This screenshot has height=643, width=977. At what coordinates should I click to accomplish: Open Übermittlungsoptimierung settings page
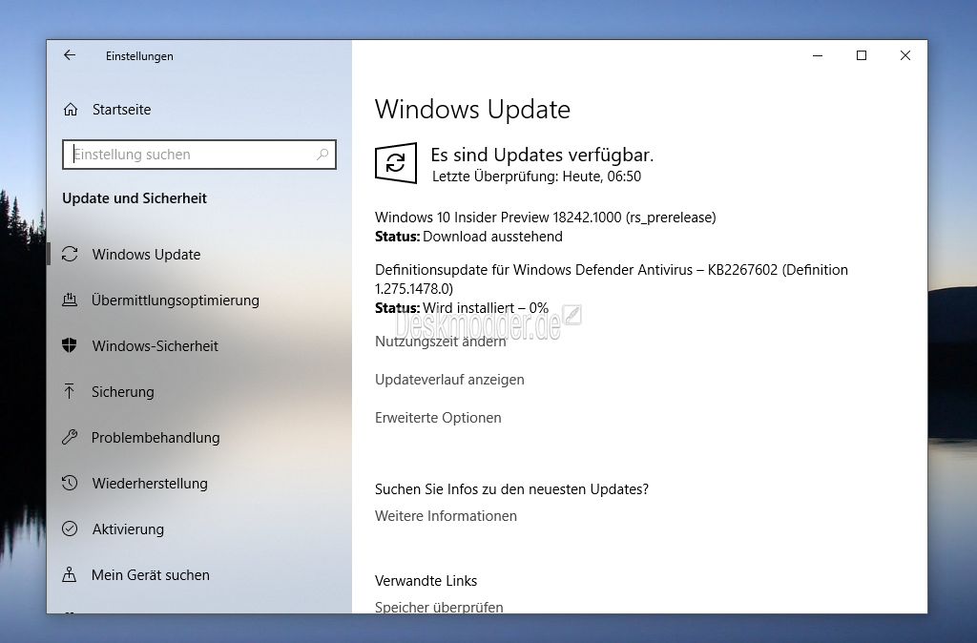coord(176,301)
